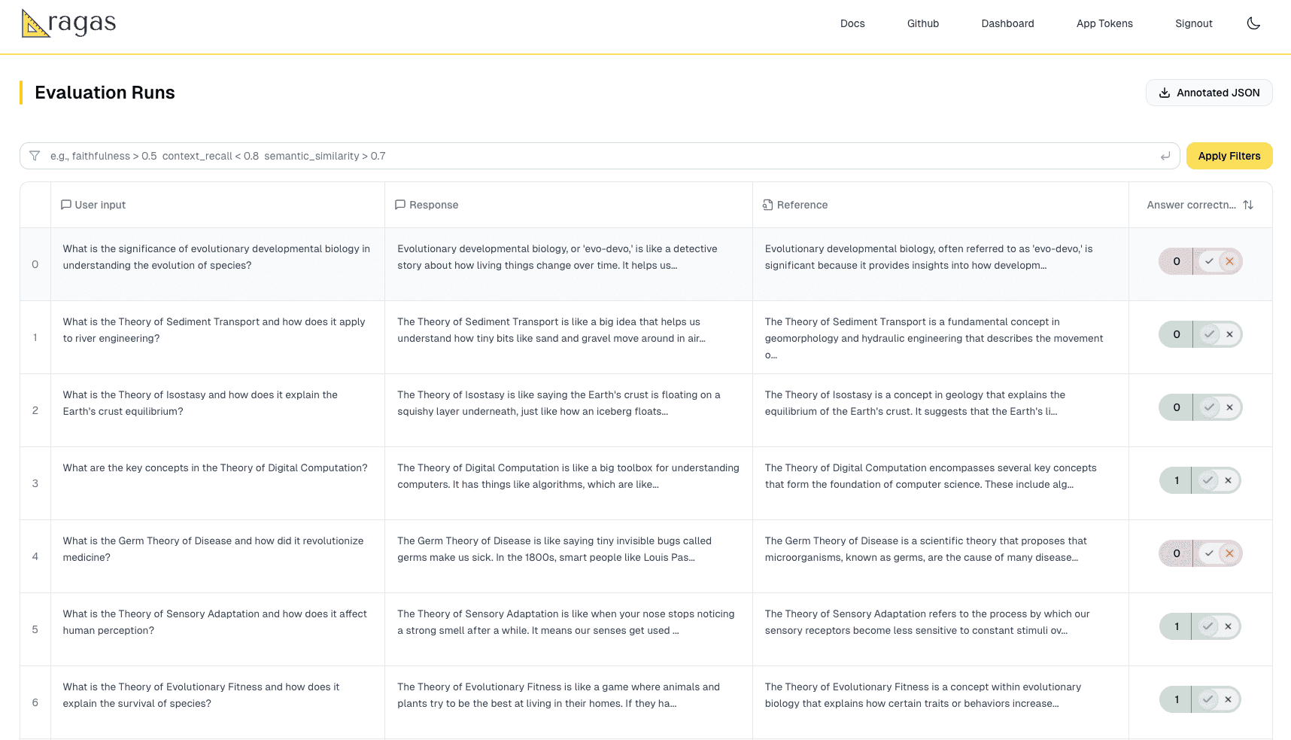Click the Reference column header
This screenshot has height=740, width=1291.
pyautogui.click(x=940, y=205)
